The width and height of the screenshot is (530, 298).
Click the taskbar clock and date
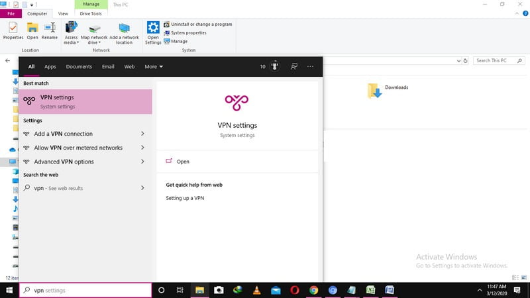coord(496,290)
